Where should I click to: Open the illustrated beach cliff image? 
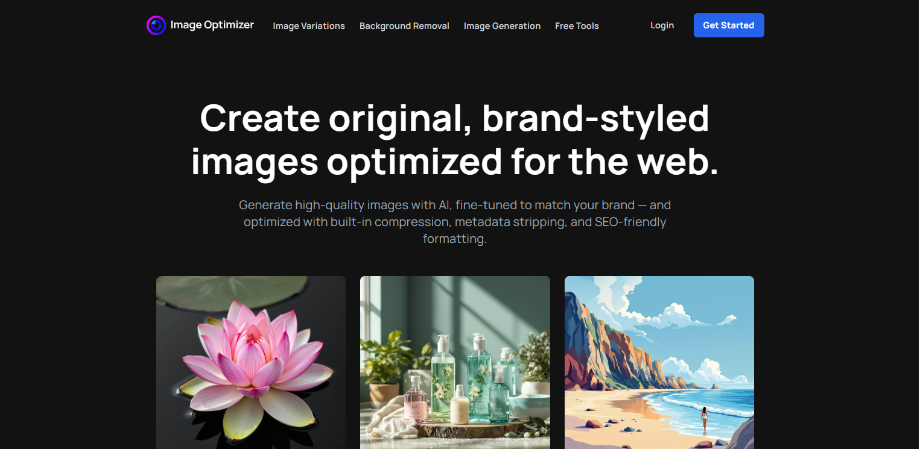[659, 362]
